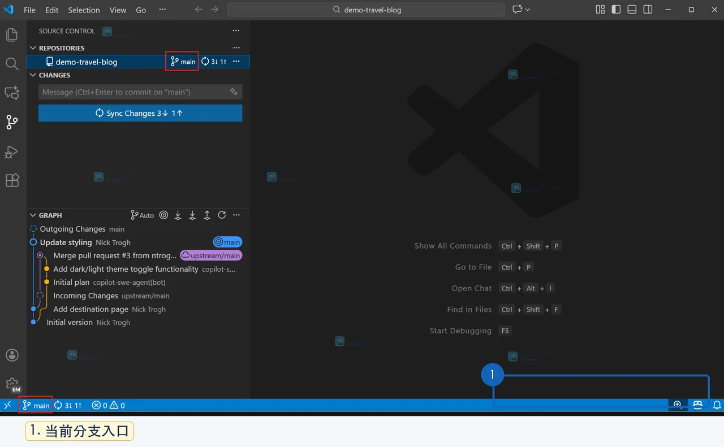Screen dimensions: 724x447
Task: Select the Initial version commit
Action: pos(138,322)
